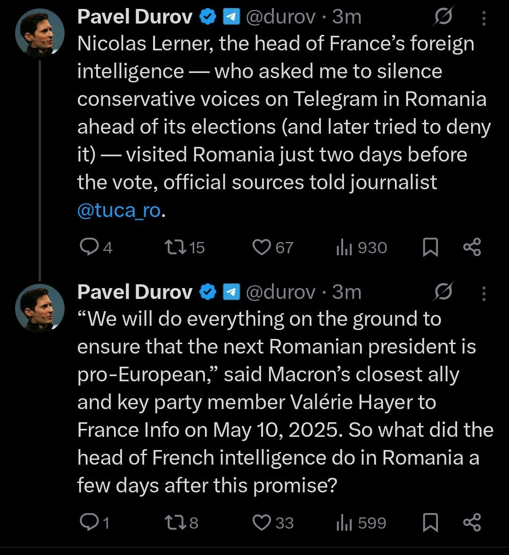Viewport: 509px width, 555px height.
Task: Open more options menu for first tweet
Action: (484, 18)
